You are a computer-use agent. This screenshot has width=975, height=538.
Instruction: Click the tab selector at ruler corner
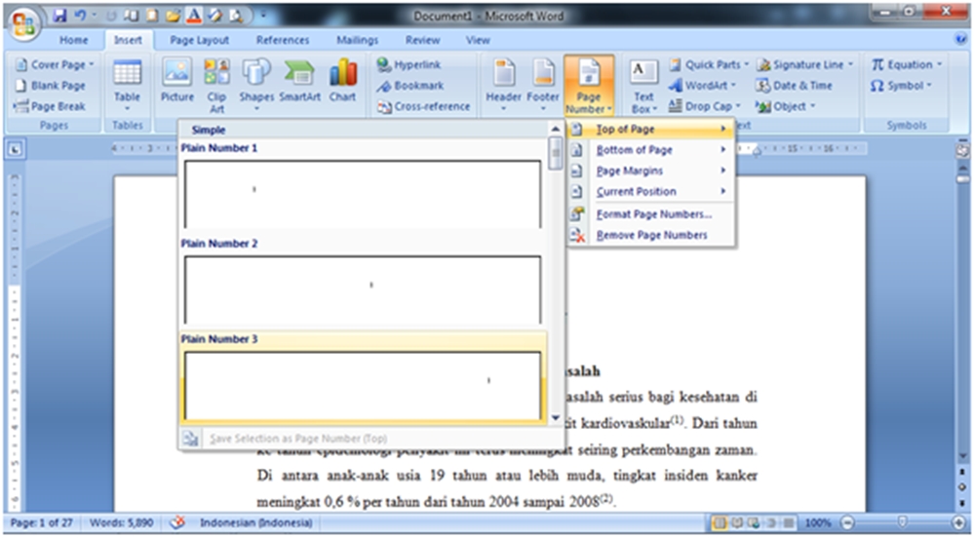click(15, 149)
